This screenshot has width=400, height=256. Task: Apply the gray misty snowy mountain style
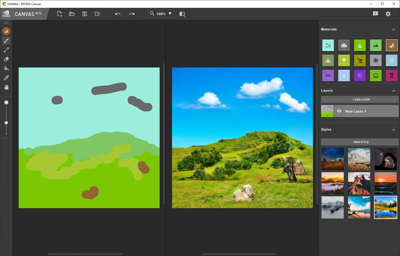tap(333, 207)
